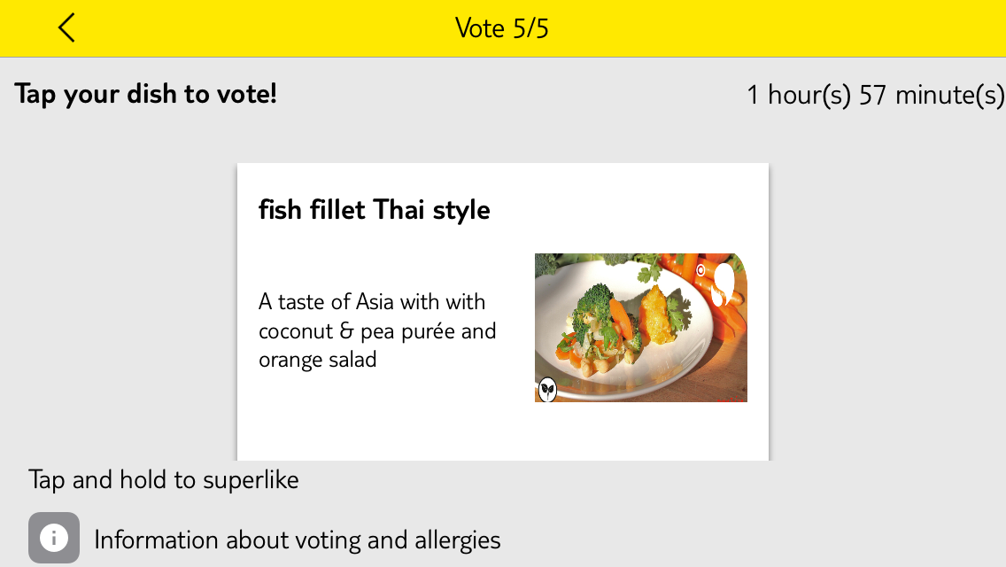Tap the "Tap and hold to superlike" hint

164,479
